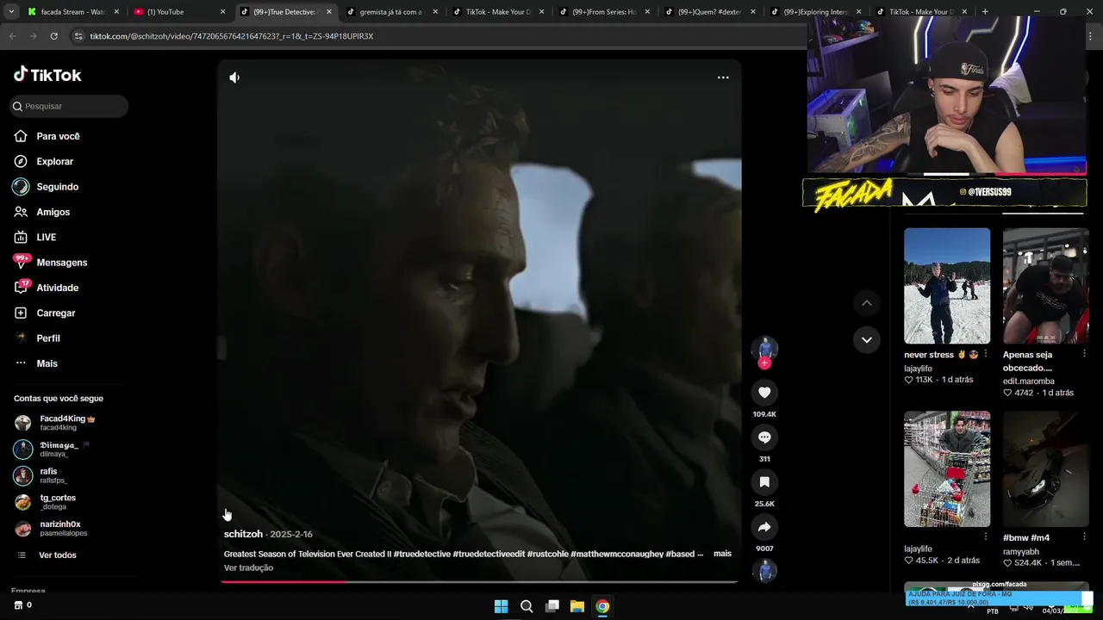Reload the page

(53, 36)
